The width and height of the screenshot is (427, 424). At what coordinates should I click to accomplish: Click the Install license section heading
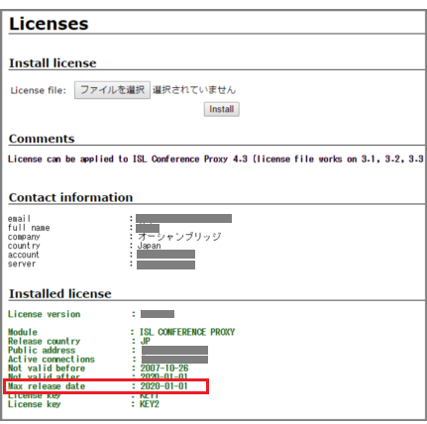point(53,63)
